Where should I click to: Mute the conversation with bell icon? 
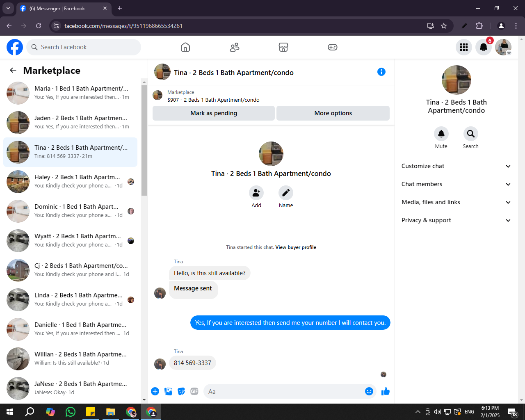[x=441, y=134]
